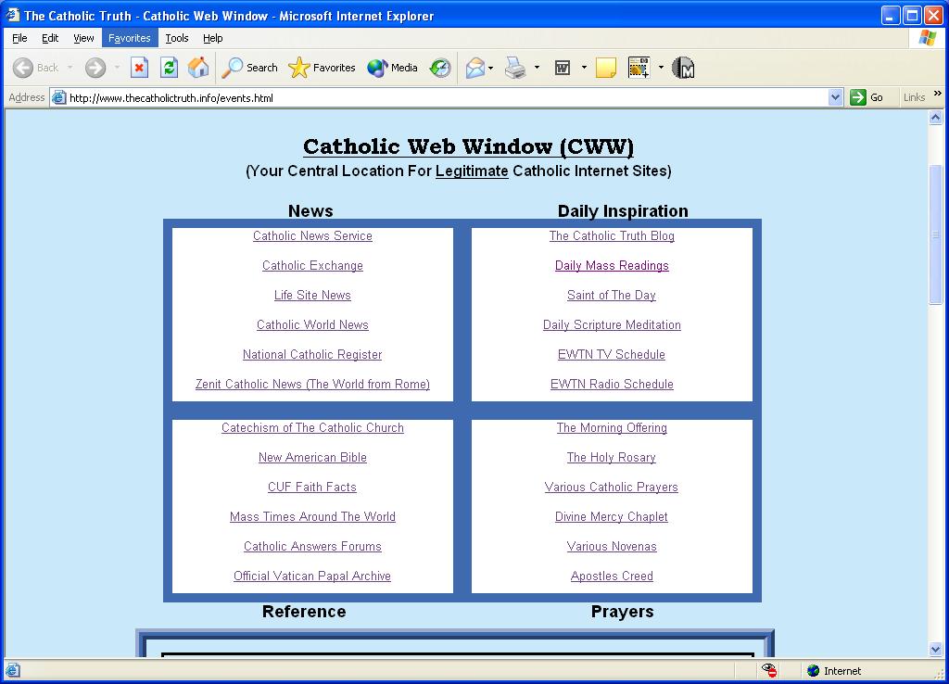
Task: Open Help menu
Action: tap(212, 38)
